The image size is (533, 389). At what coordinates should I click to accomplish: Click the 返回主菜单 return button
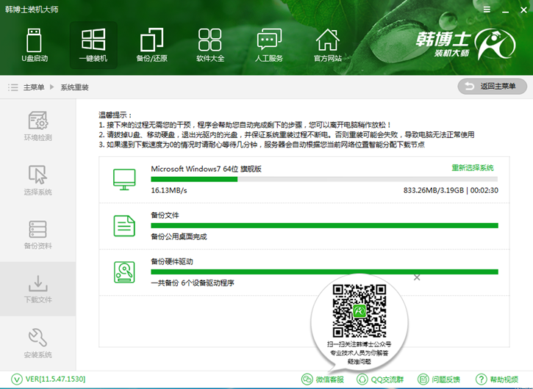pos(492,87)
